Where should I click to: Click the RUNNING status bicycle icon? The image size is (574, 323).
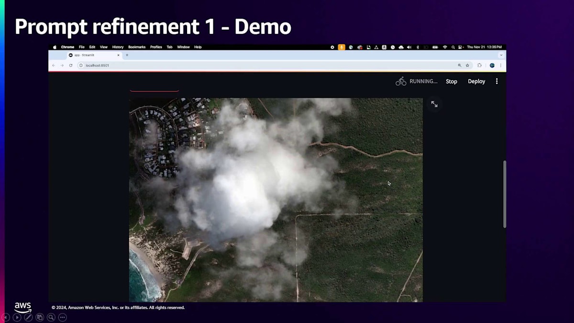tap(401, 81)
